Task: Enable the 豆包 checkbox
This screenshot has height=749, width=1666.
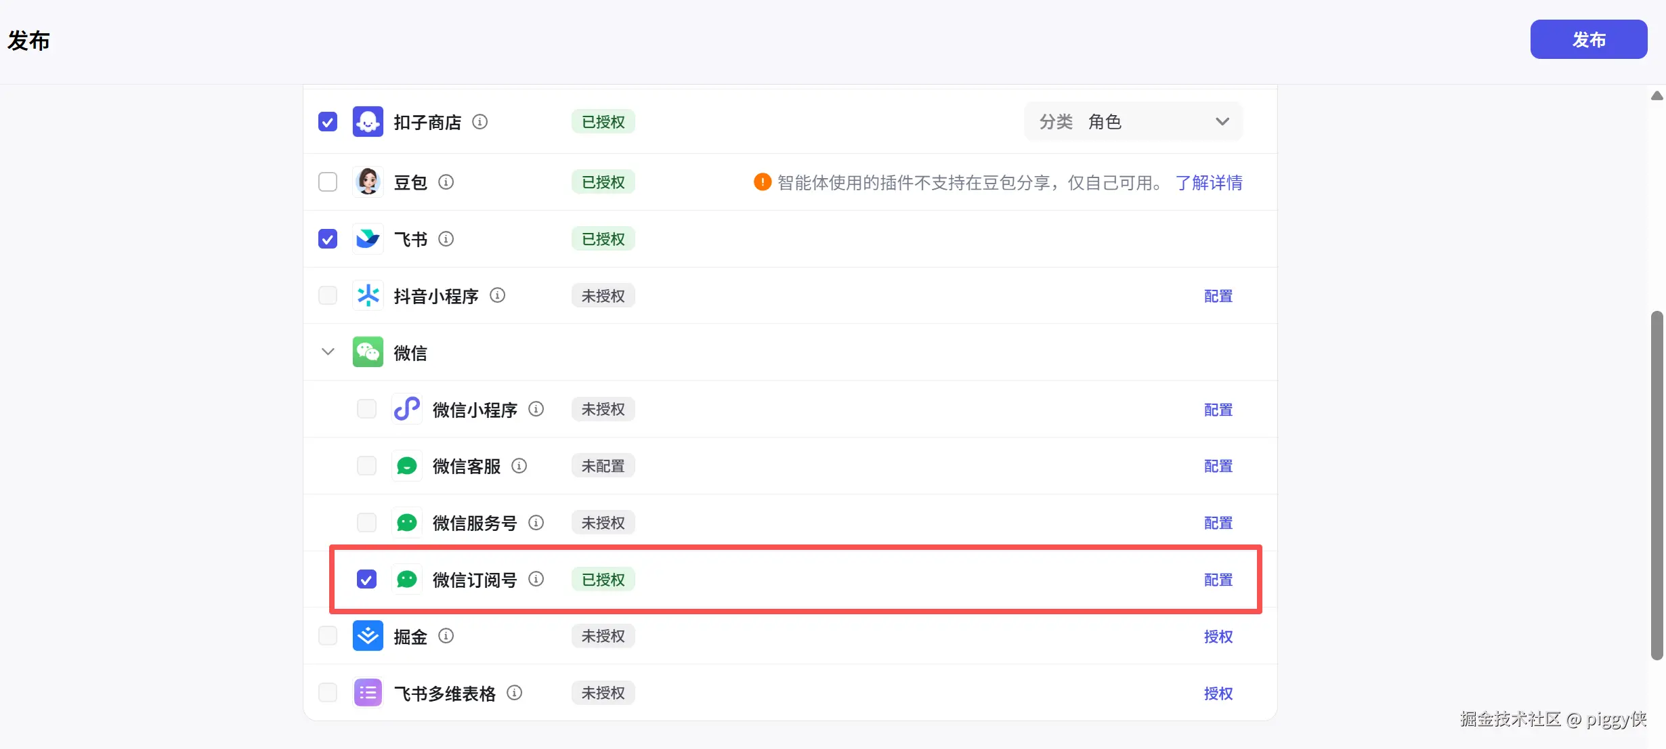Action: click(x=328, y=181)
